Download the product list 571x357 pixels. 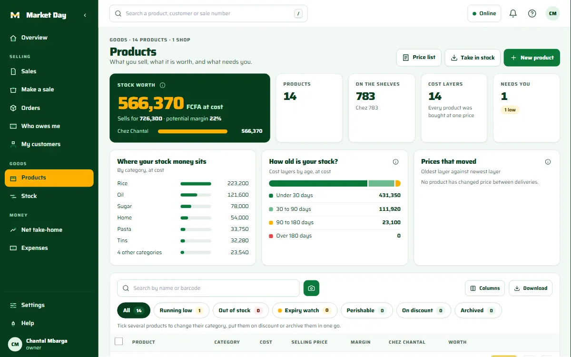[531, 288]
